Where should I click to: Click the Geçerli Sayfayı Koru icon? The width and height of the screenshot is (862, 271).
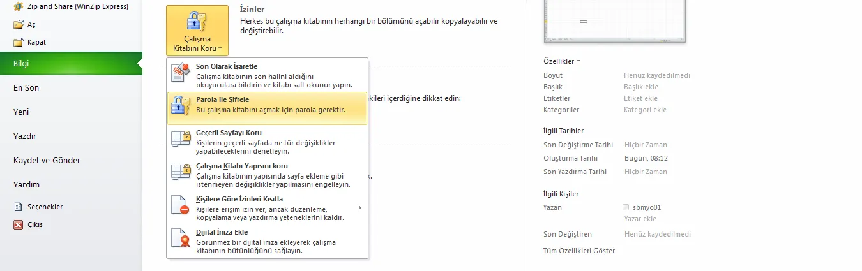click(181, 140)
